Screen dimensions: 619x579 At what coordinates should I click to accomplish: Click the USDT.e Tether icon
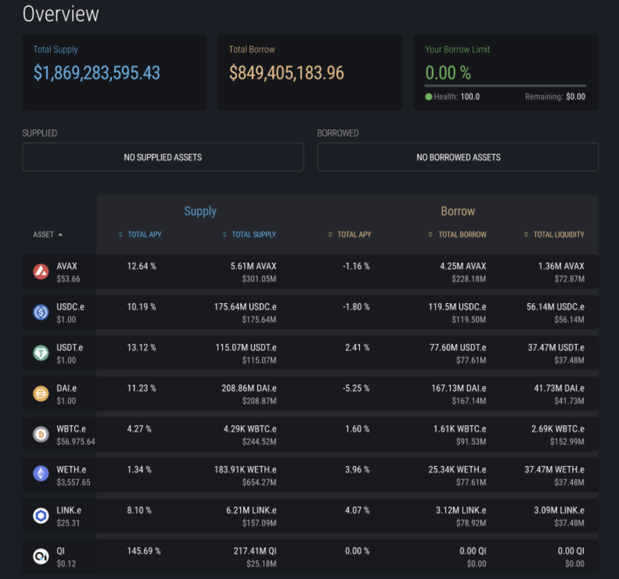pyautogui.click(x=41, y=353)
